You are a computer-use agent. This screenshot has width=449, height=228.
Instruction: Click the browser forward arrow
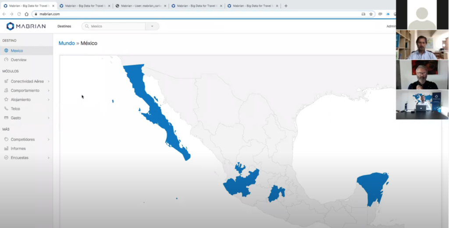click(11, 14)
